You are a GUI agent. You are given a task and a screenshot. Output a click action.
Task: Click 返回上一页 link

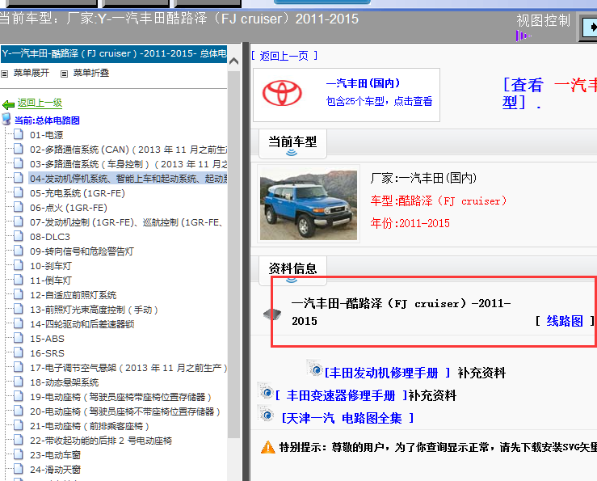[x=284, y=56]
